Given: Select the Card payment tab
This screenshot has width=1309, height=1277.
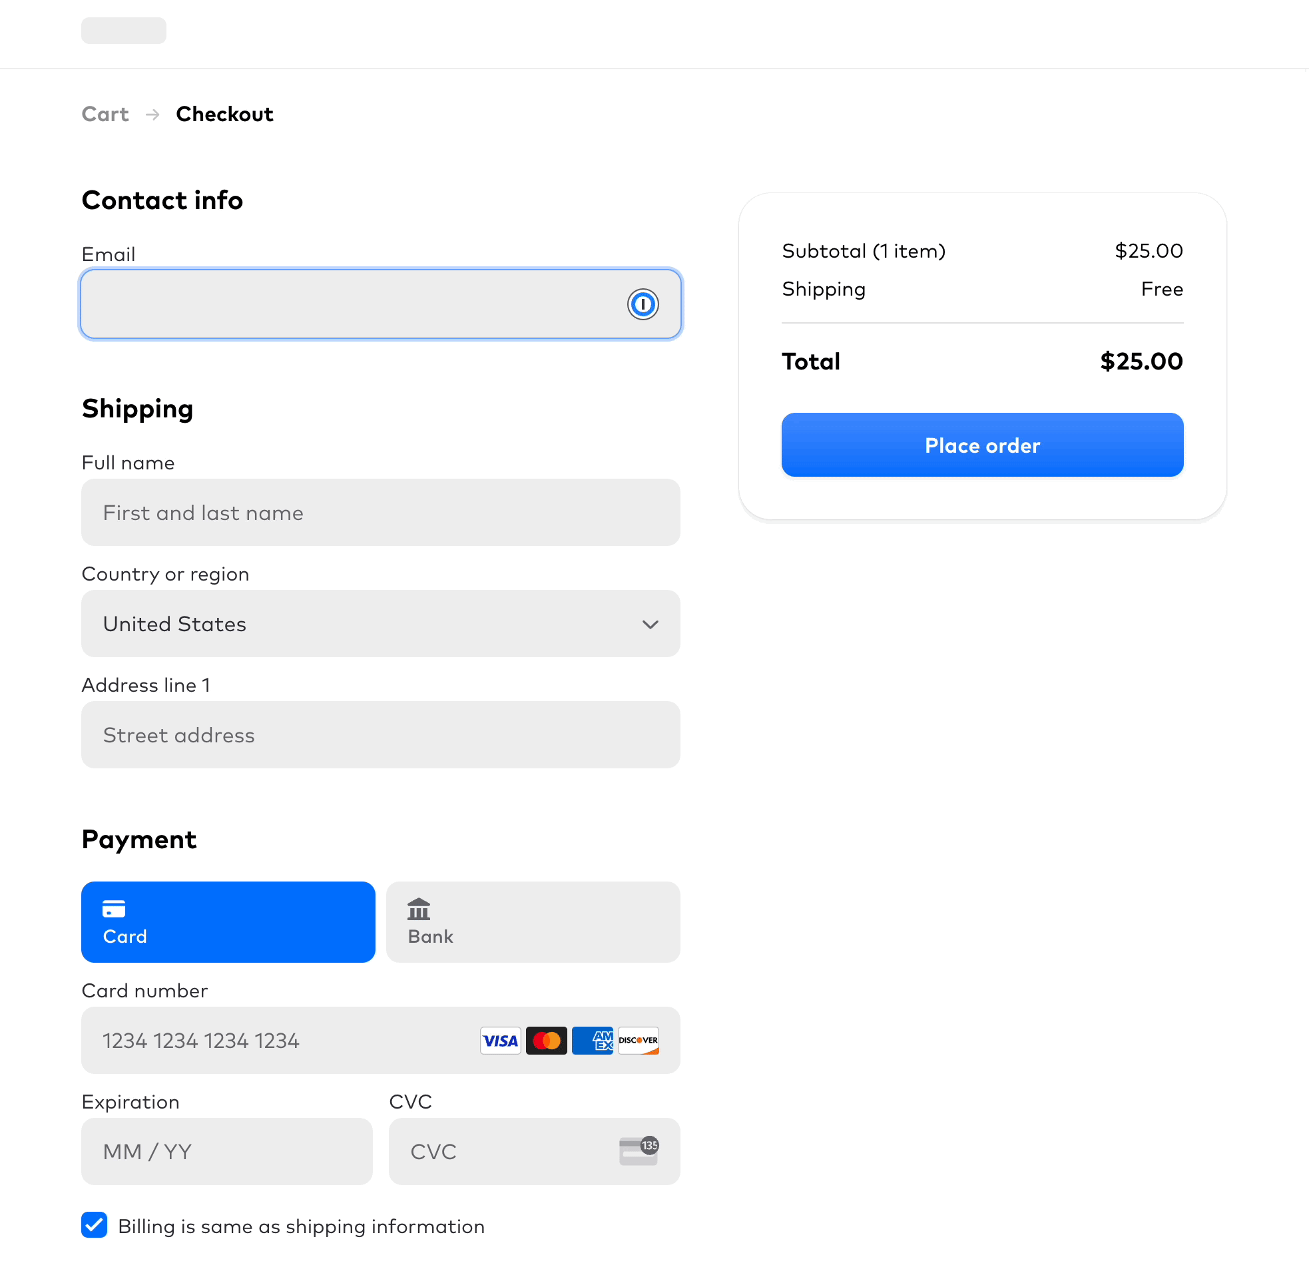Looking at the screenshot, I should pyautogui.click(x=228, y=921).
